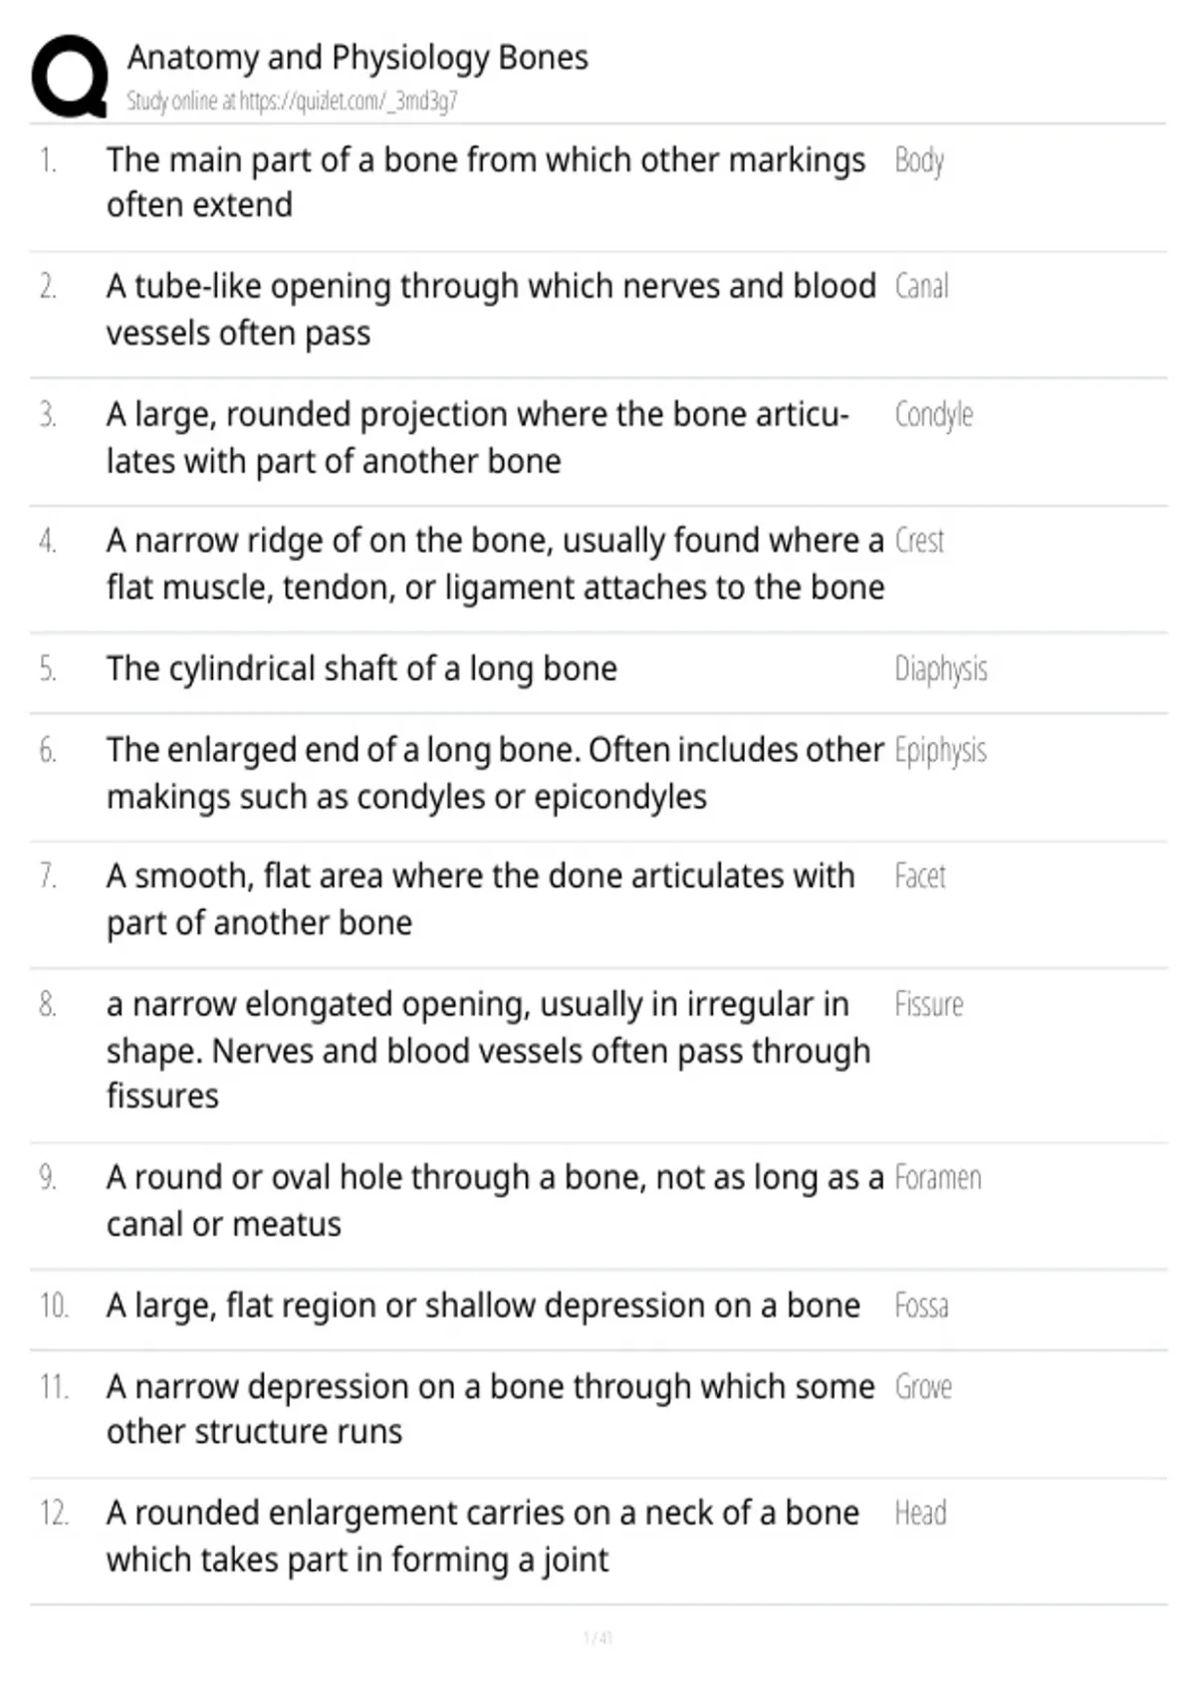The width and height of the screenshot is (1195, 1693).
Task: Click the Epiphysis term
Action: coord(940,751)
